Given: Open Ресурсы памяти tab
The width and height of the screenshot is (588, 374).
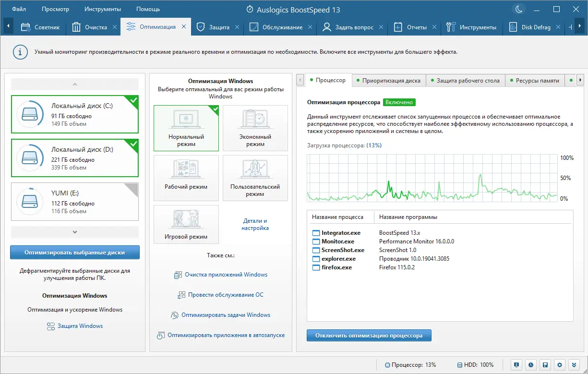Looking at the screenshot, I should [534, 81].
